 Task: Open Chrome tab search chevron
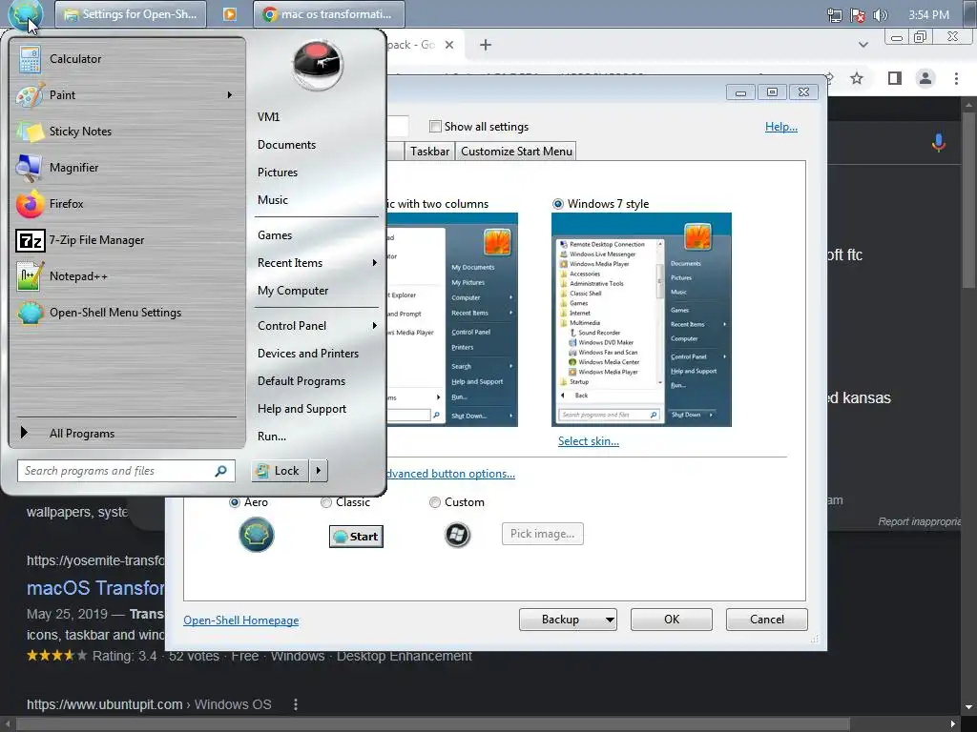click(863, 45)
